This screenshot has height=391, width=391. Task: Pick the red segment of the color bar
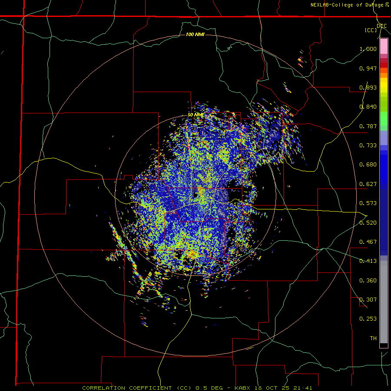pyautogui.click(x=384, y=65)
